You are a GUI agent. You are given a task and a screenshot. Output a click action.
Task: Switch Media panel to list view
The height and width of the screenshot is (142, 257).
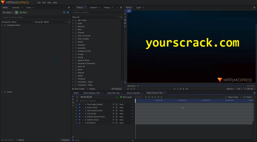[64, 12]
